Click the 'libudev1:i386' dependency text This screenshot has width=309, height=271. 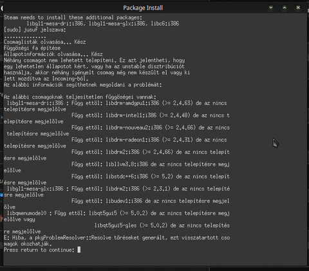pyautogui.click(x=124, y=201)
